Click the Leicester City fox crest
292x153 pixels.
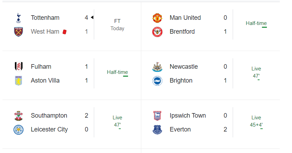point(18,130)
